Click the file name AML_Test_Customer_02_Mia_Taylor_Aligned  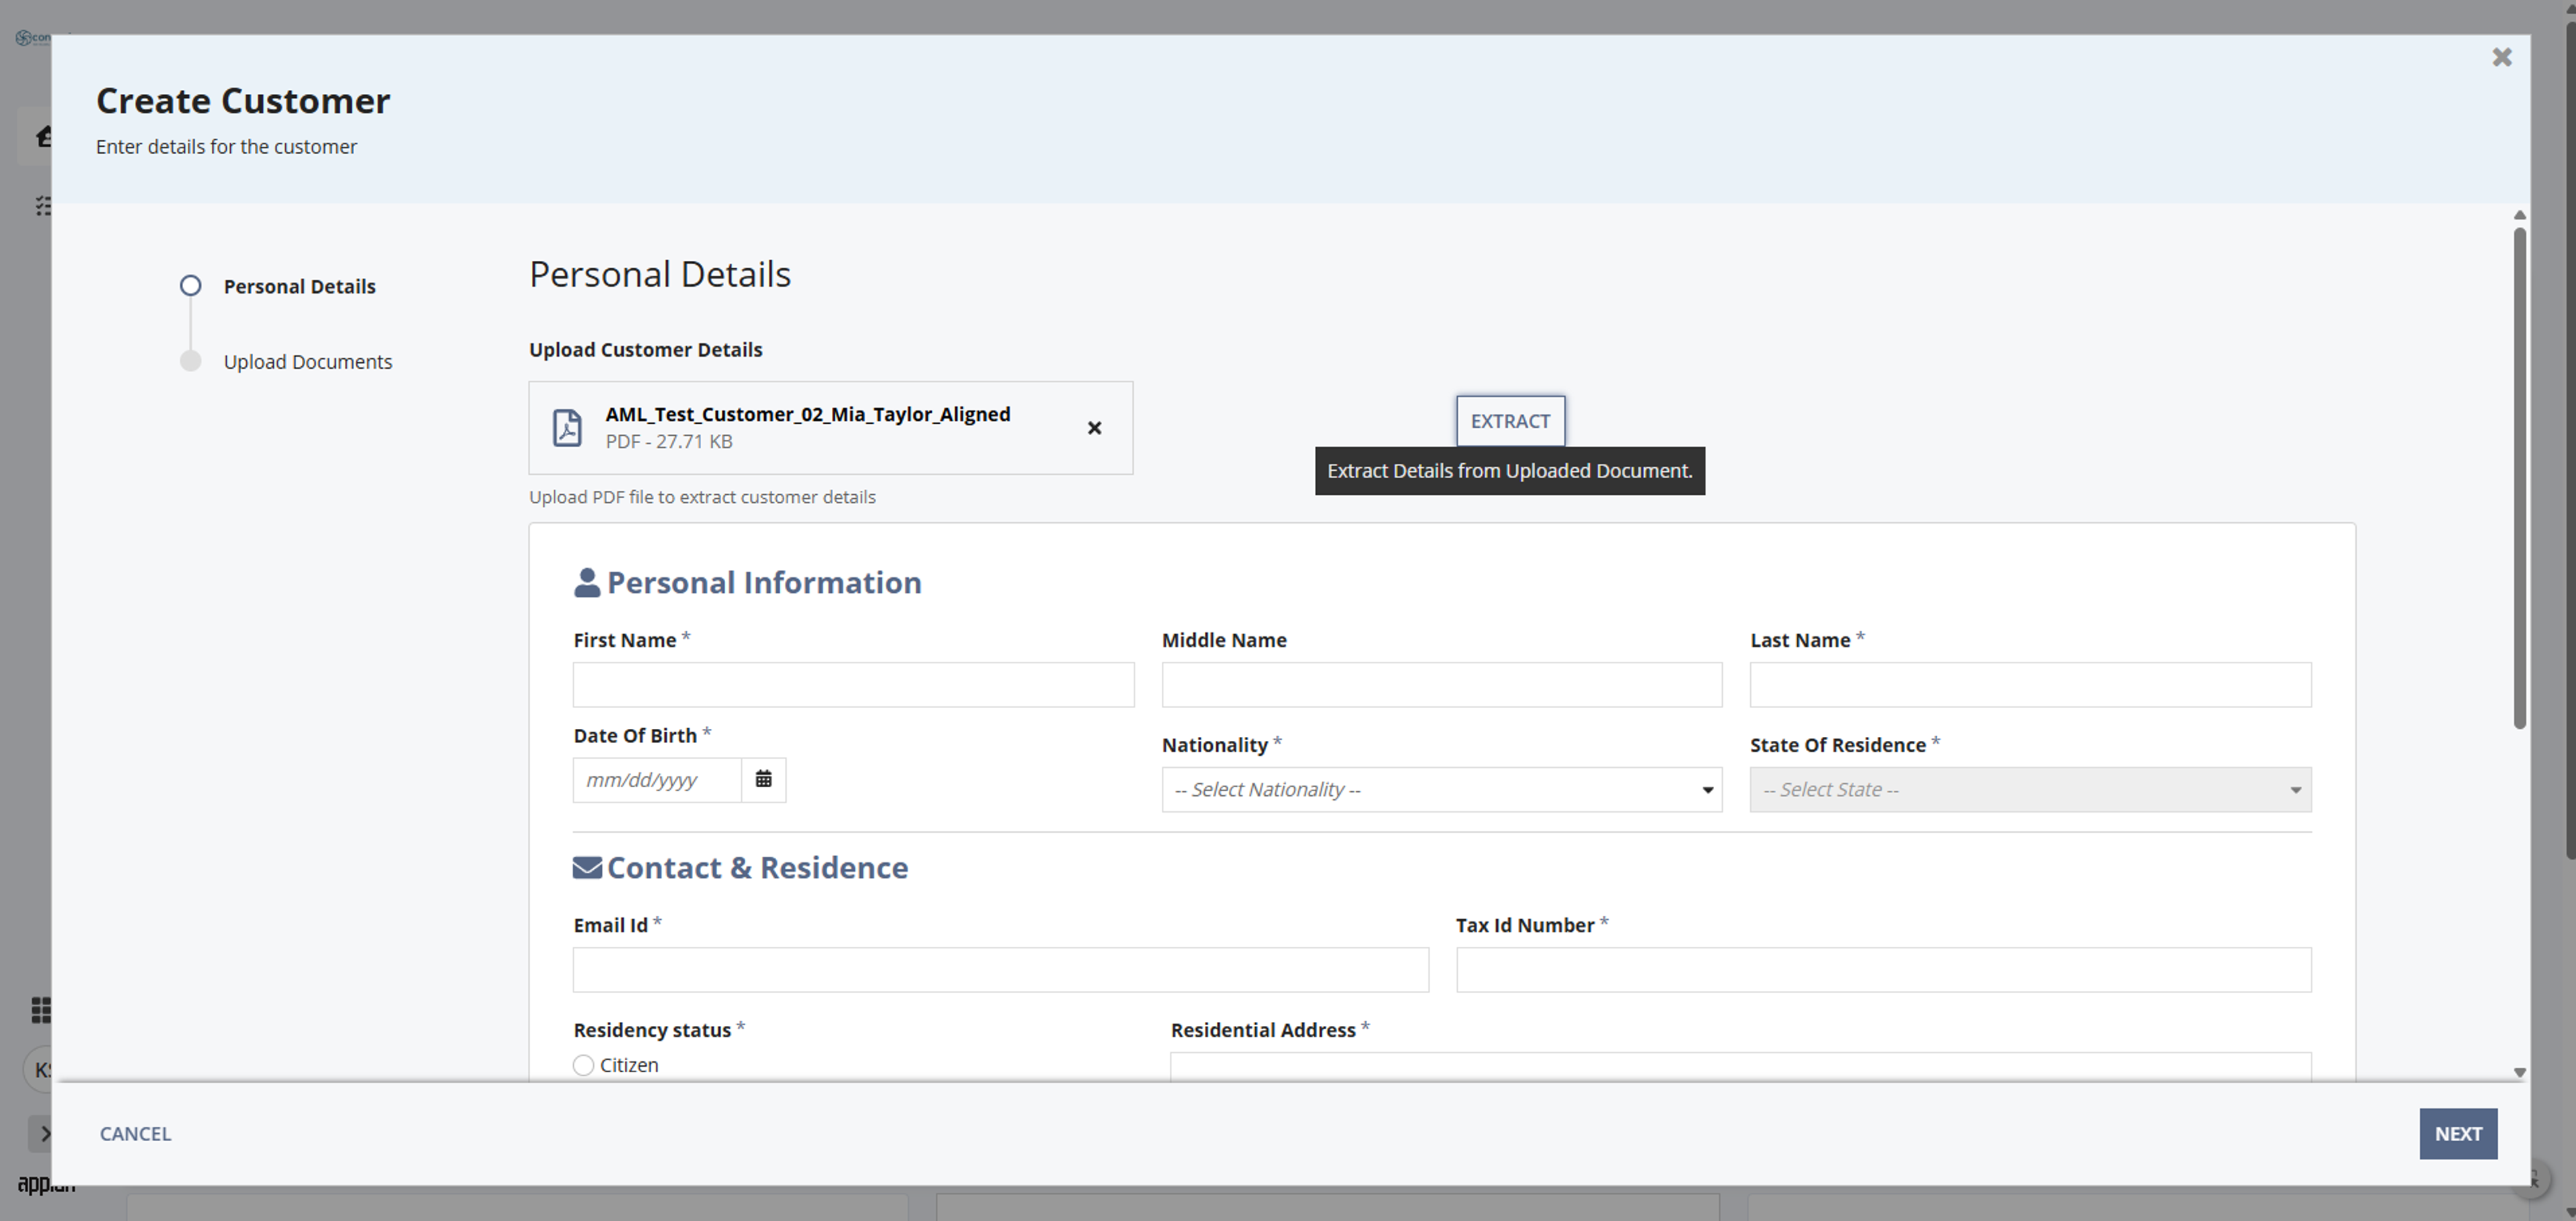[807, 414]
